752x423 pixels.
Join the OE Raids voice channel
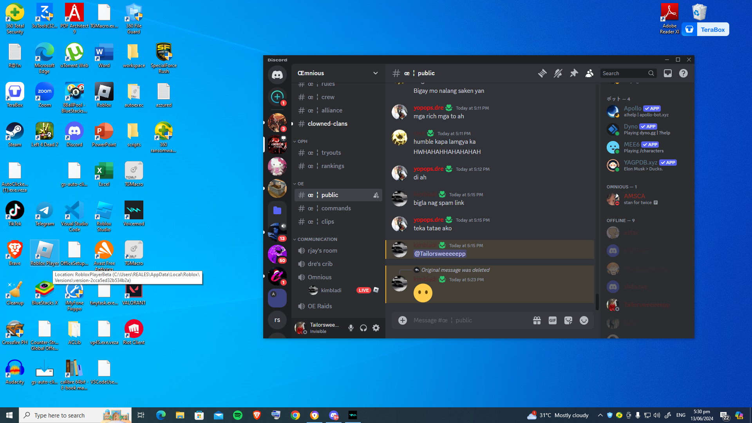click(x=320, y=306)
